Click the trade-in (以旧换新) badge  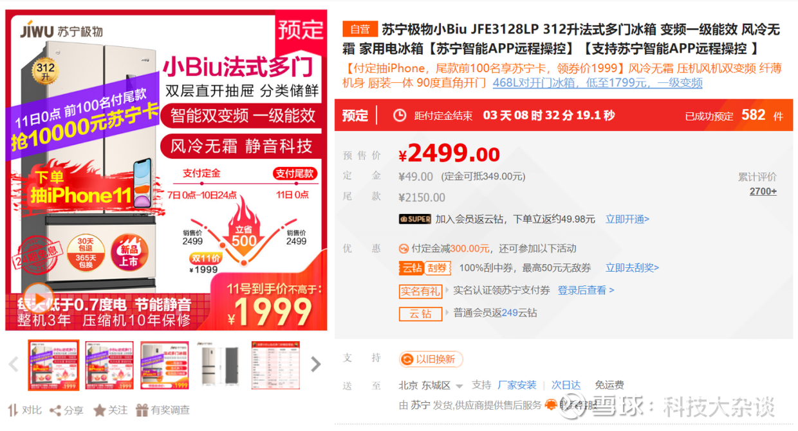click(x=431, y=359)
